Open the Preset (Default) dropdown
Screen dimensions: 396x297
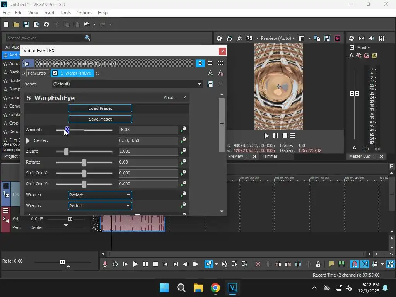128,84
